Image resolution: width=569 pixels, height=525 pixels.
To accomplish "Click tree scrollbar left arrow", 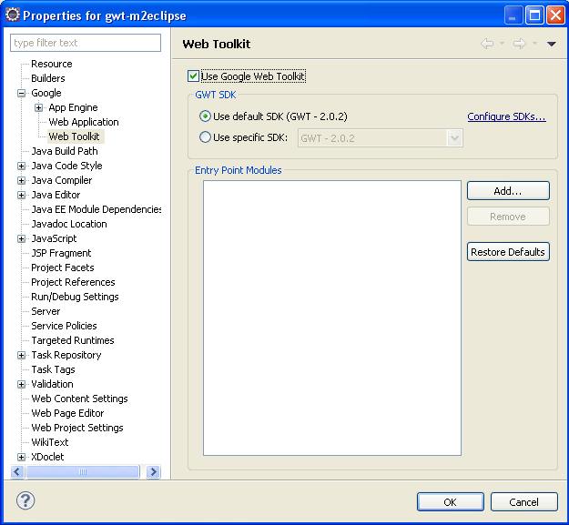I will (17, 471).
